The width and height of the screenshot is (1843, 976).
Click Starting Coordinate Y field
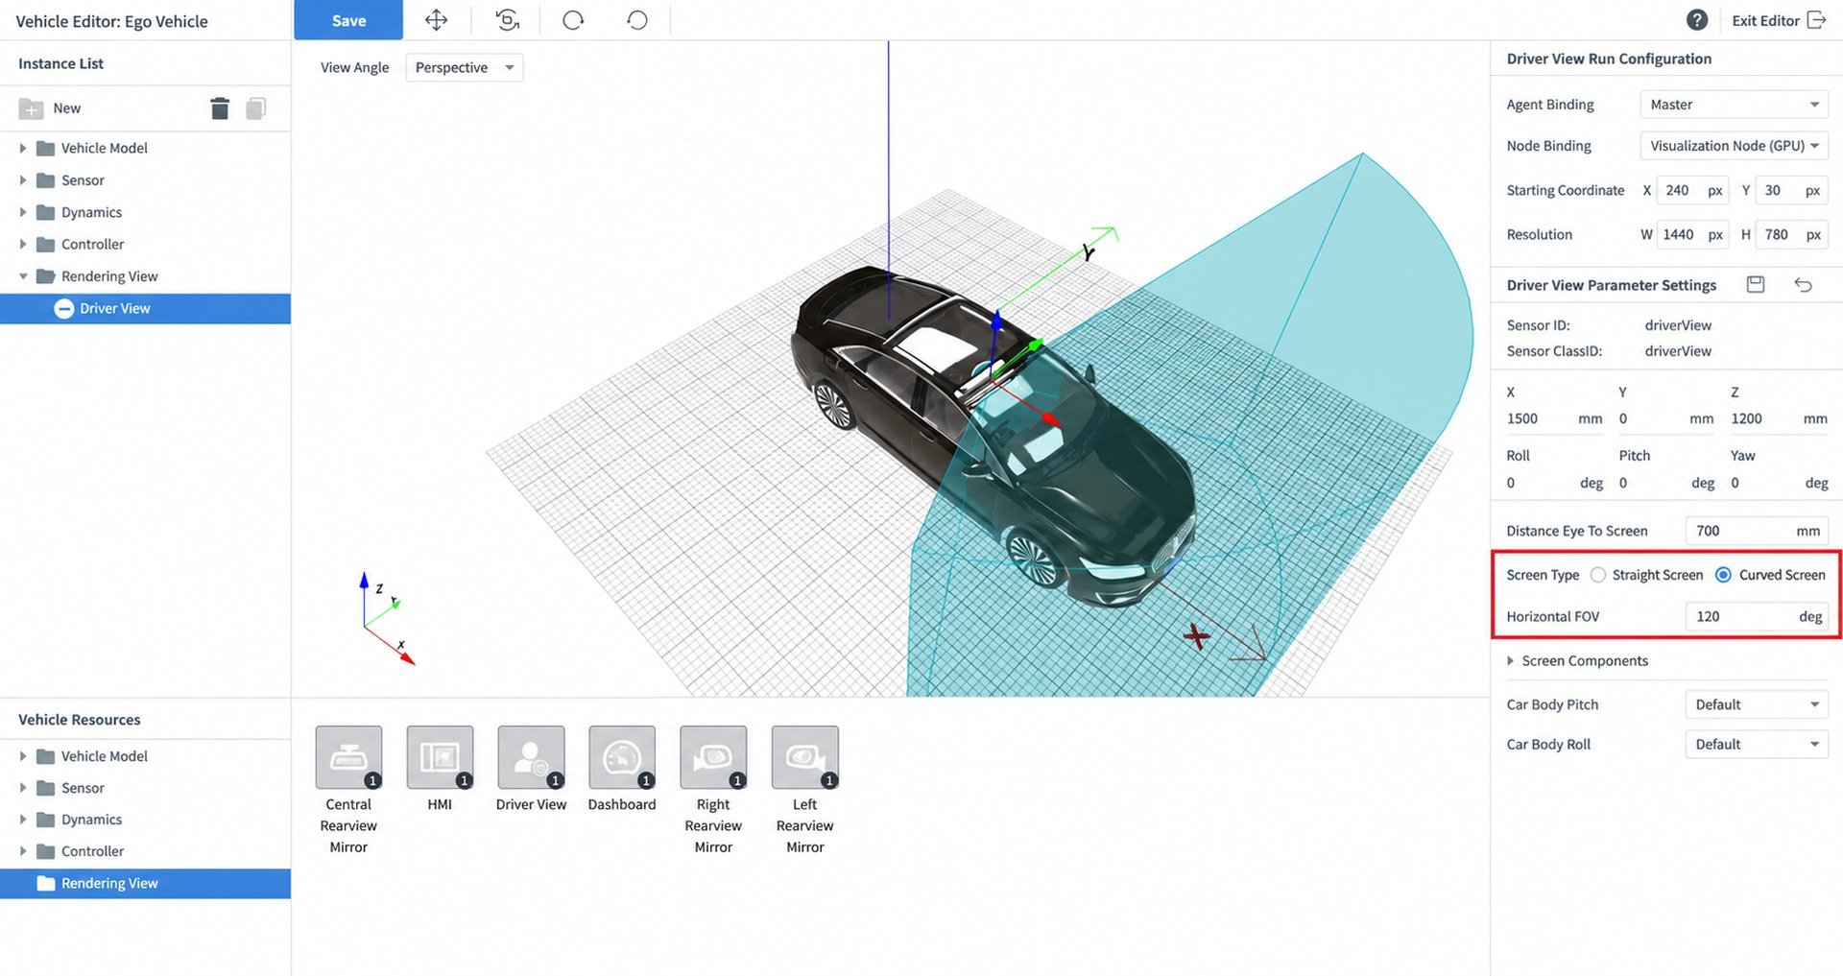[x=1791, y=190]
